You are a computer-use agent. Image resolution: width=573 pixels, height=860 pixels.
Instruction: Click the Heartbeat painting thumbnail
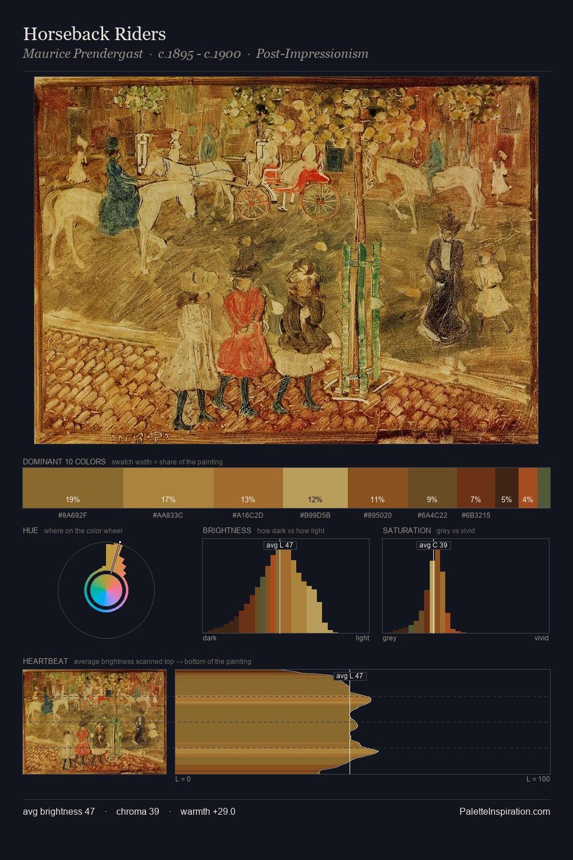tap(95, 722)
